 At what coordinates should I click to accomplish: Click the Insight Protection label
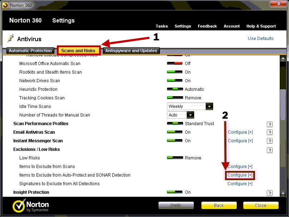point(31,192)
